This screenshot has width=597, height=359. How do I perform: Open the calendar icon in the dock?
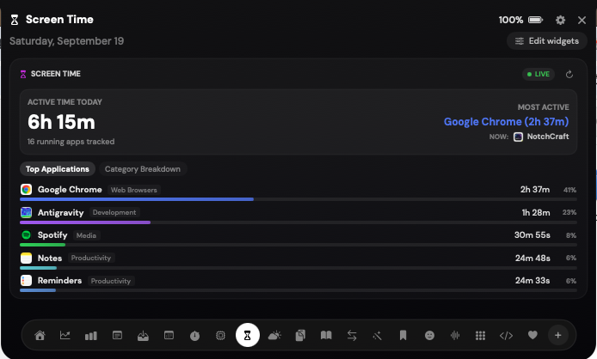pyautogui.click(x=169, y=336)
